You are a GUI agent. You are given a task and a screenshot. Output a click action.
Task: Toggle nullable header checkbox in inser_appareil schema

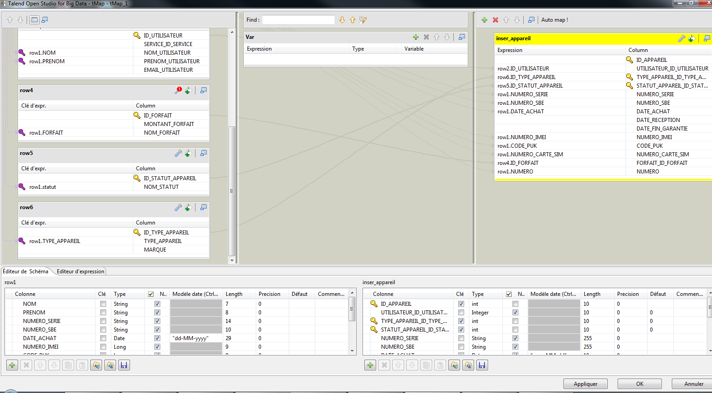pyautogui.click(x=509, y=294)
